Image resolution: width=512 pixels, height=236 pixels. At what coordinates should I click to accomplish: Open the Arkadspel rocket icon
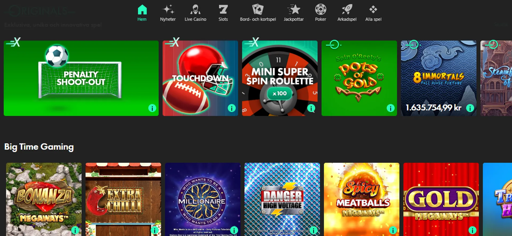pos(347,10)
